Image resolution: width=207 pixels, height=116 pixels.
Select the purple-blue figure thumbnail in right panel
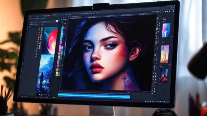coord(166,30)
